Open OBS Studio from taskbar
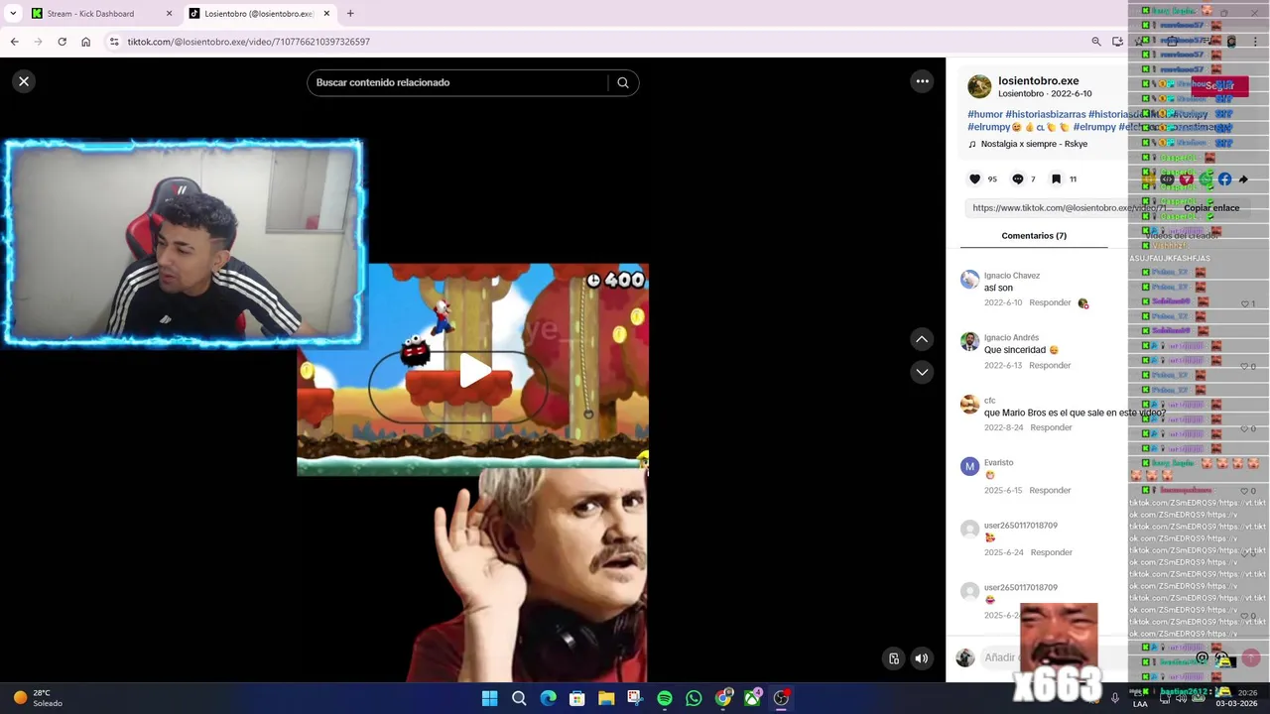Image resolution: width=1270 pixels, height=714 pixels. (x=782, y=698)
